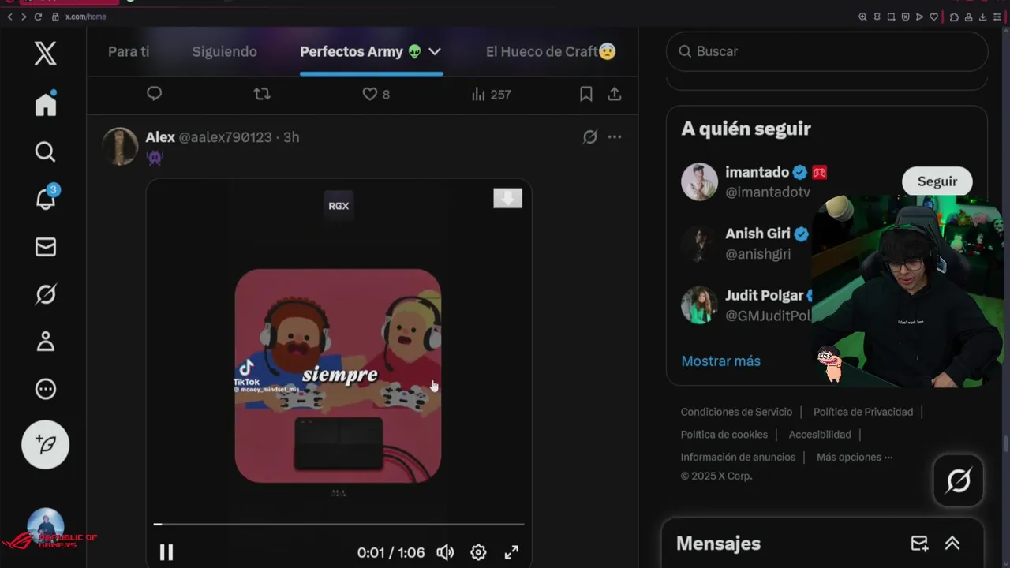Start new message in Mensajes drawer

(919, 543)
